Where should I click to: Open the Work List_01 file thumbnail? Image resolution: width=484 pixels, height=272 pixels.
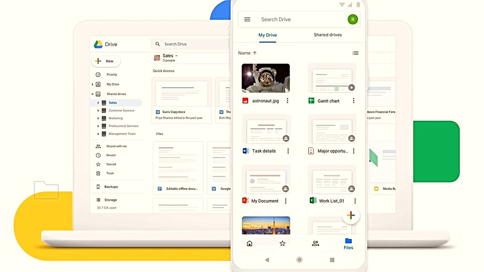pyautogui.click(x=332, y=179)
